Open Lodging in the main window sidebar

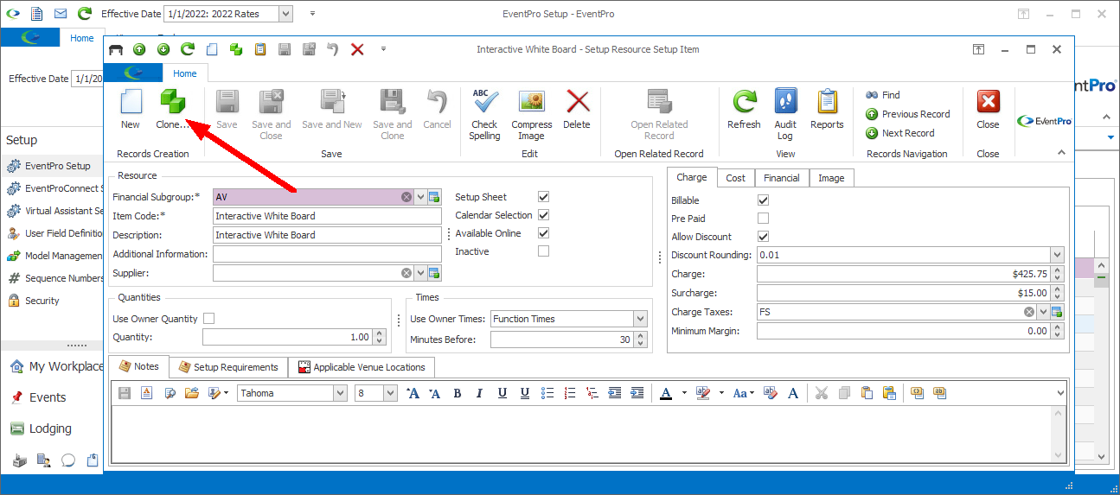pos(50,428)
